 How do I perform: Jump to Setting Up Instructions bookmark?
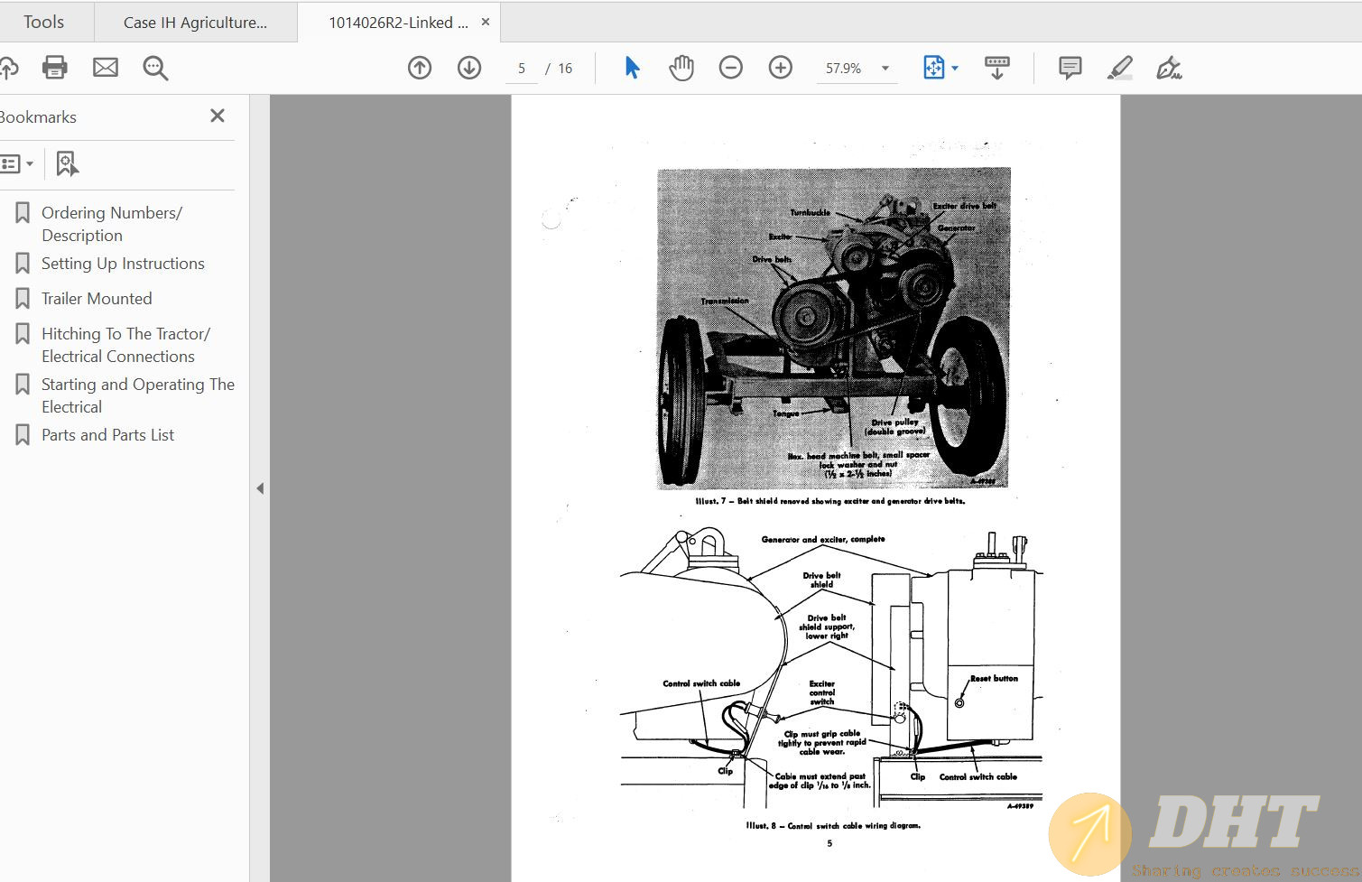(123, 264)
